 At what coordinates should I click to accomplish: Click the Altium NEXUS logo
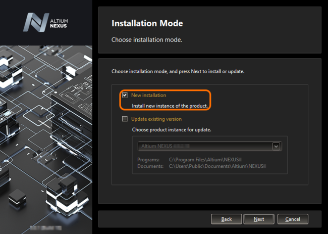point(45,23)
